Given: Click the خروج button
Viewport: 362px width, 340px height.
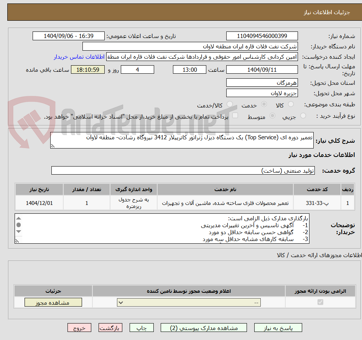Looking at the screenshot, I should click(x=79, y=328).
